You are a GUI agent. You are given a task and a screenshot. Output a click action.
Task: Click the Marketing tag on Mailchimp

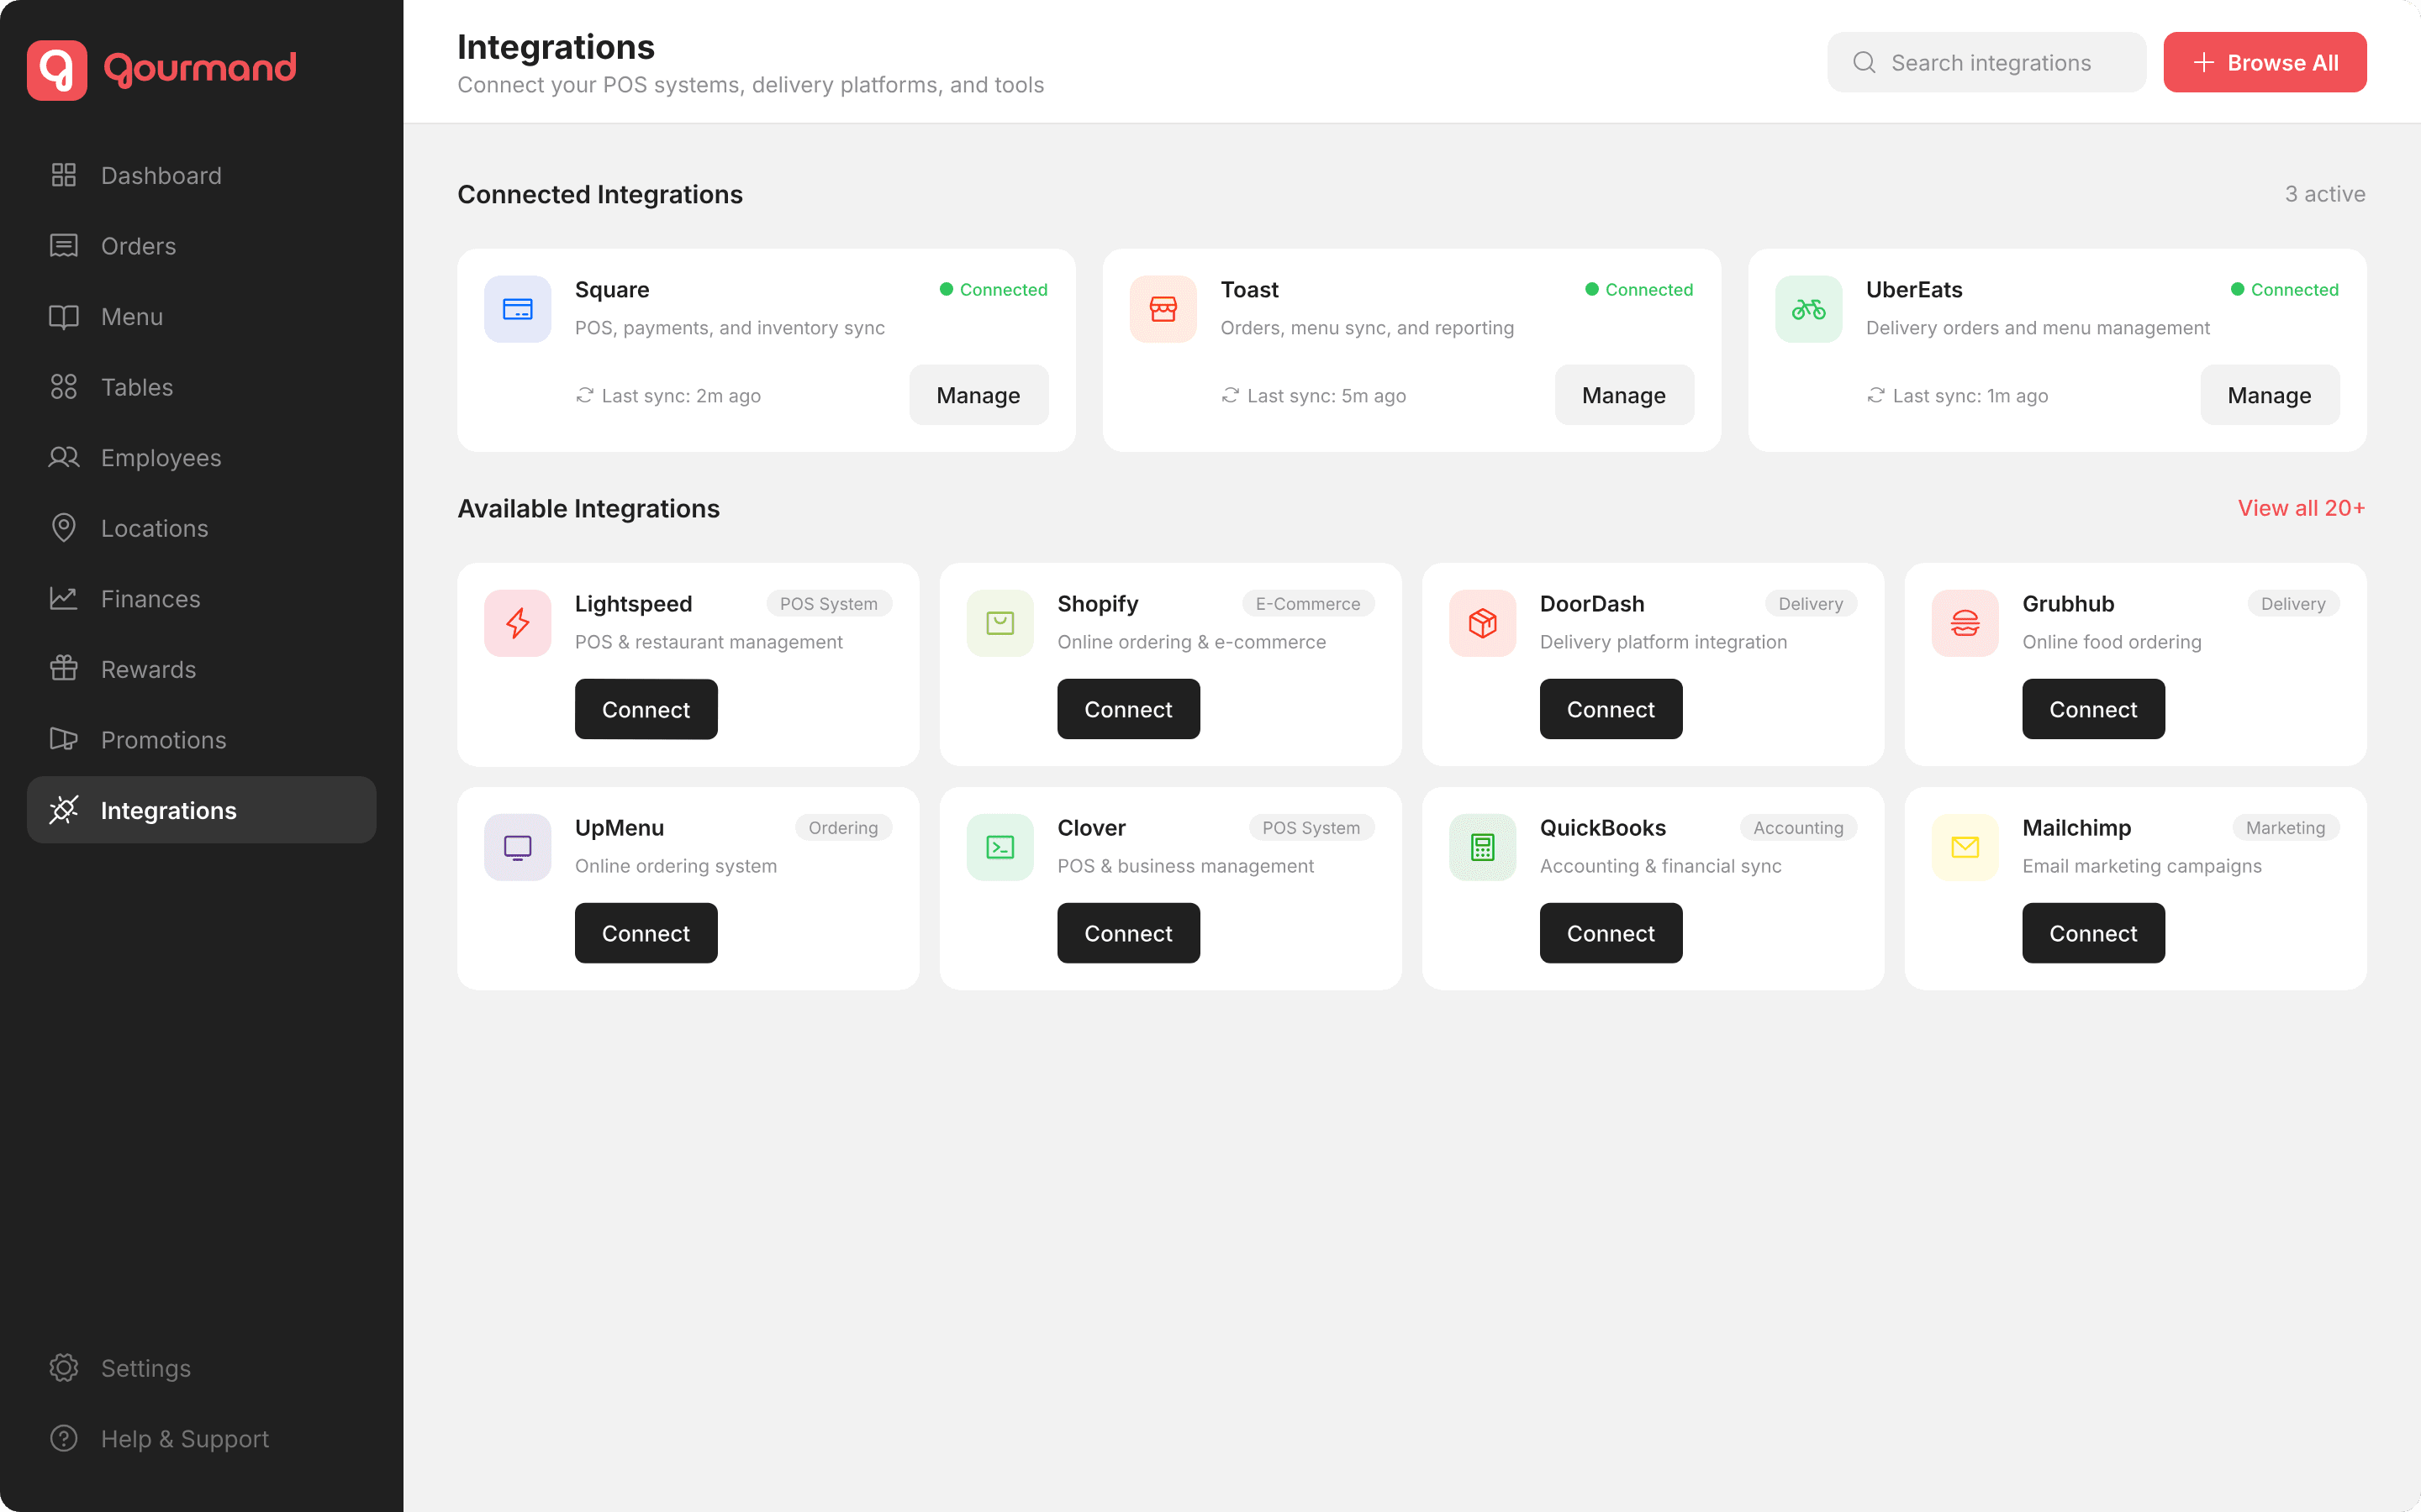[2285, 828]
